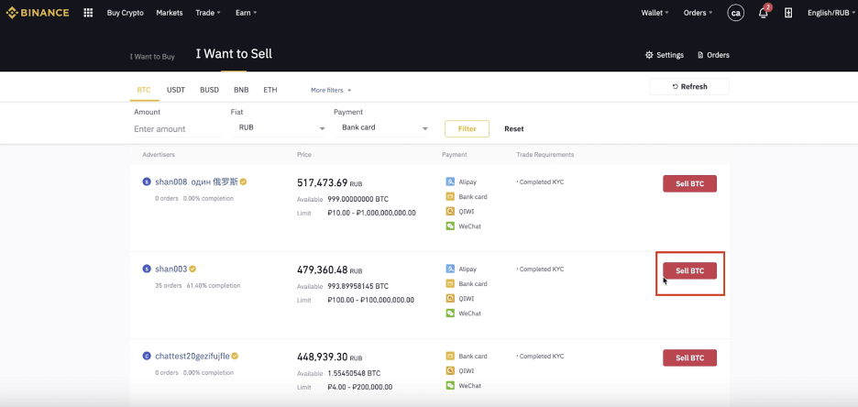Open advertiser shan008 profile link
This screenshot has height=407, width=858.
point(196,181)
